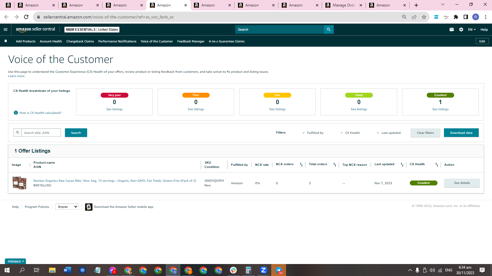Click the browser address bar URL

[x=108, y=17]
